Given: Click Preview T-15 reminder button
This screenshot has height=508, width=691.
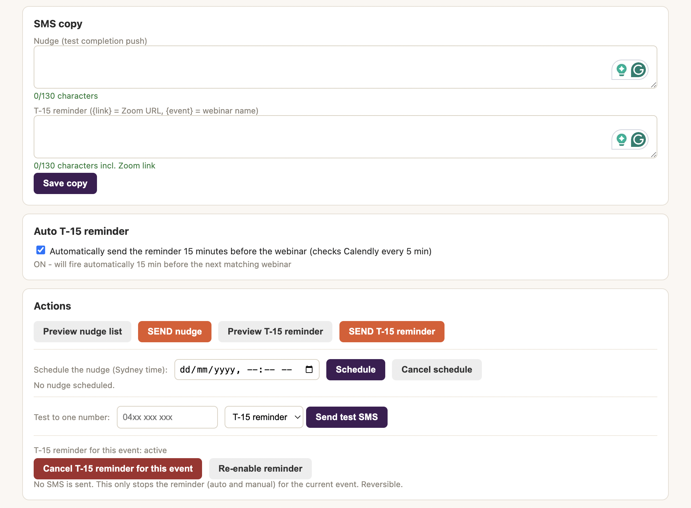Looking at the screenshot, I should (275, 331).
